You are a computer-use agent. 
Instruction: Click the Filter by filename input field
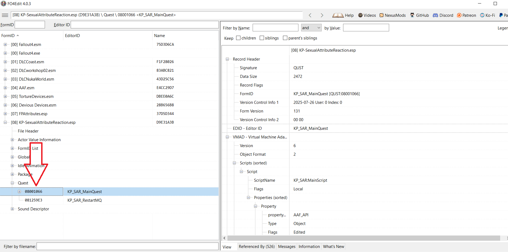point(127,247)
